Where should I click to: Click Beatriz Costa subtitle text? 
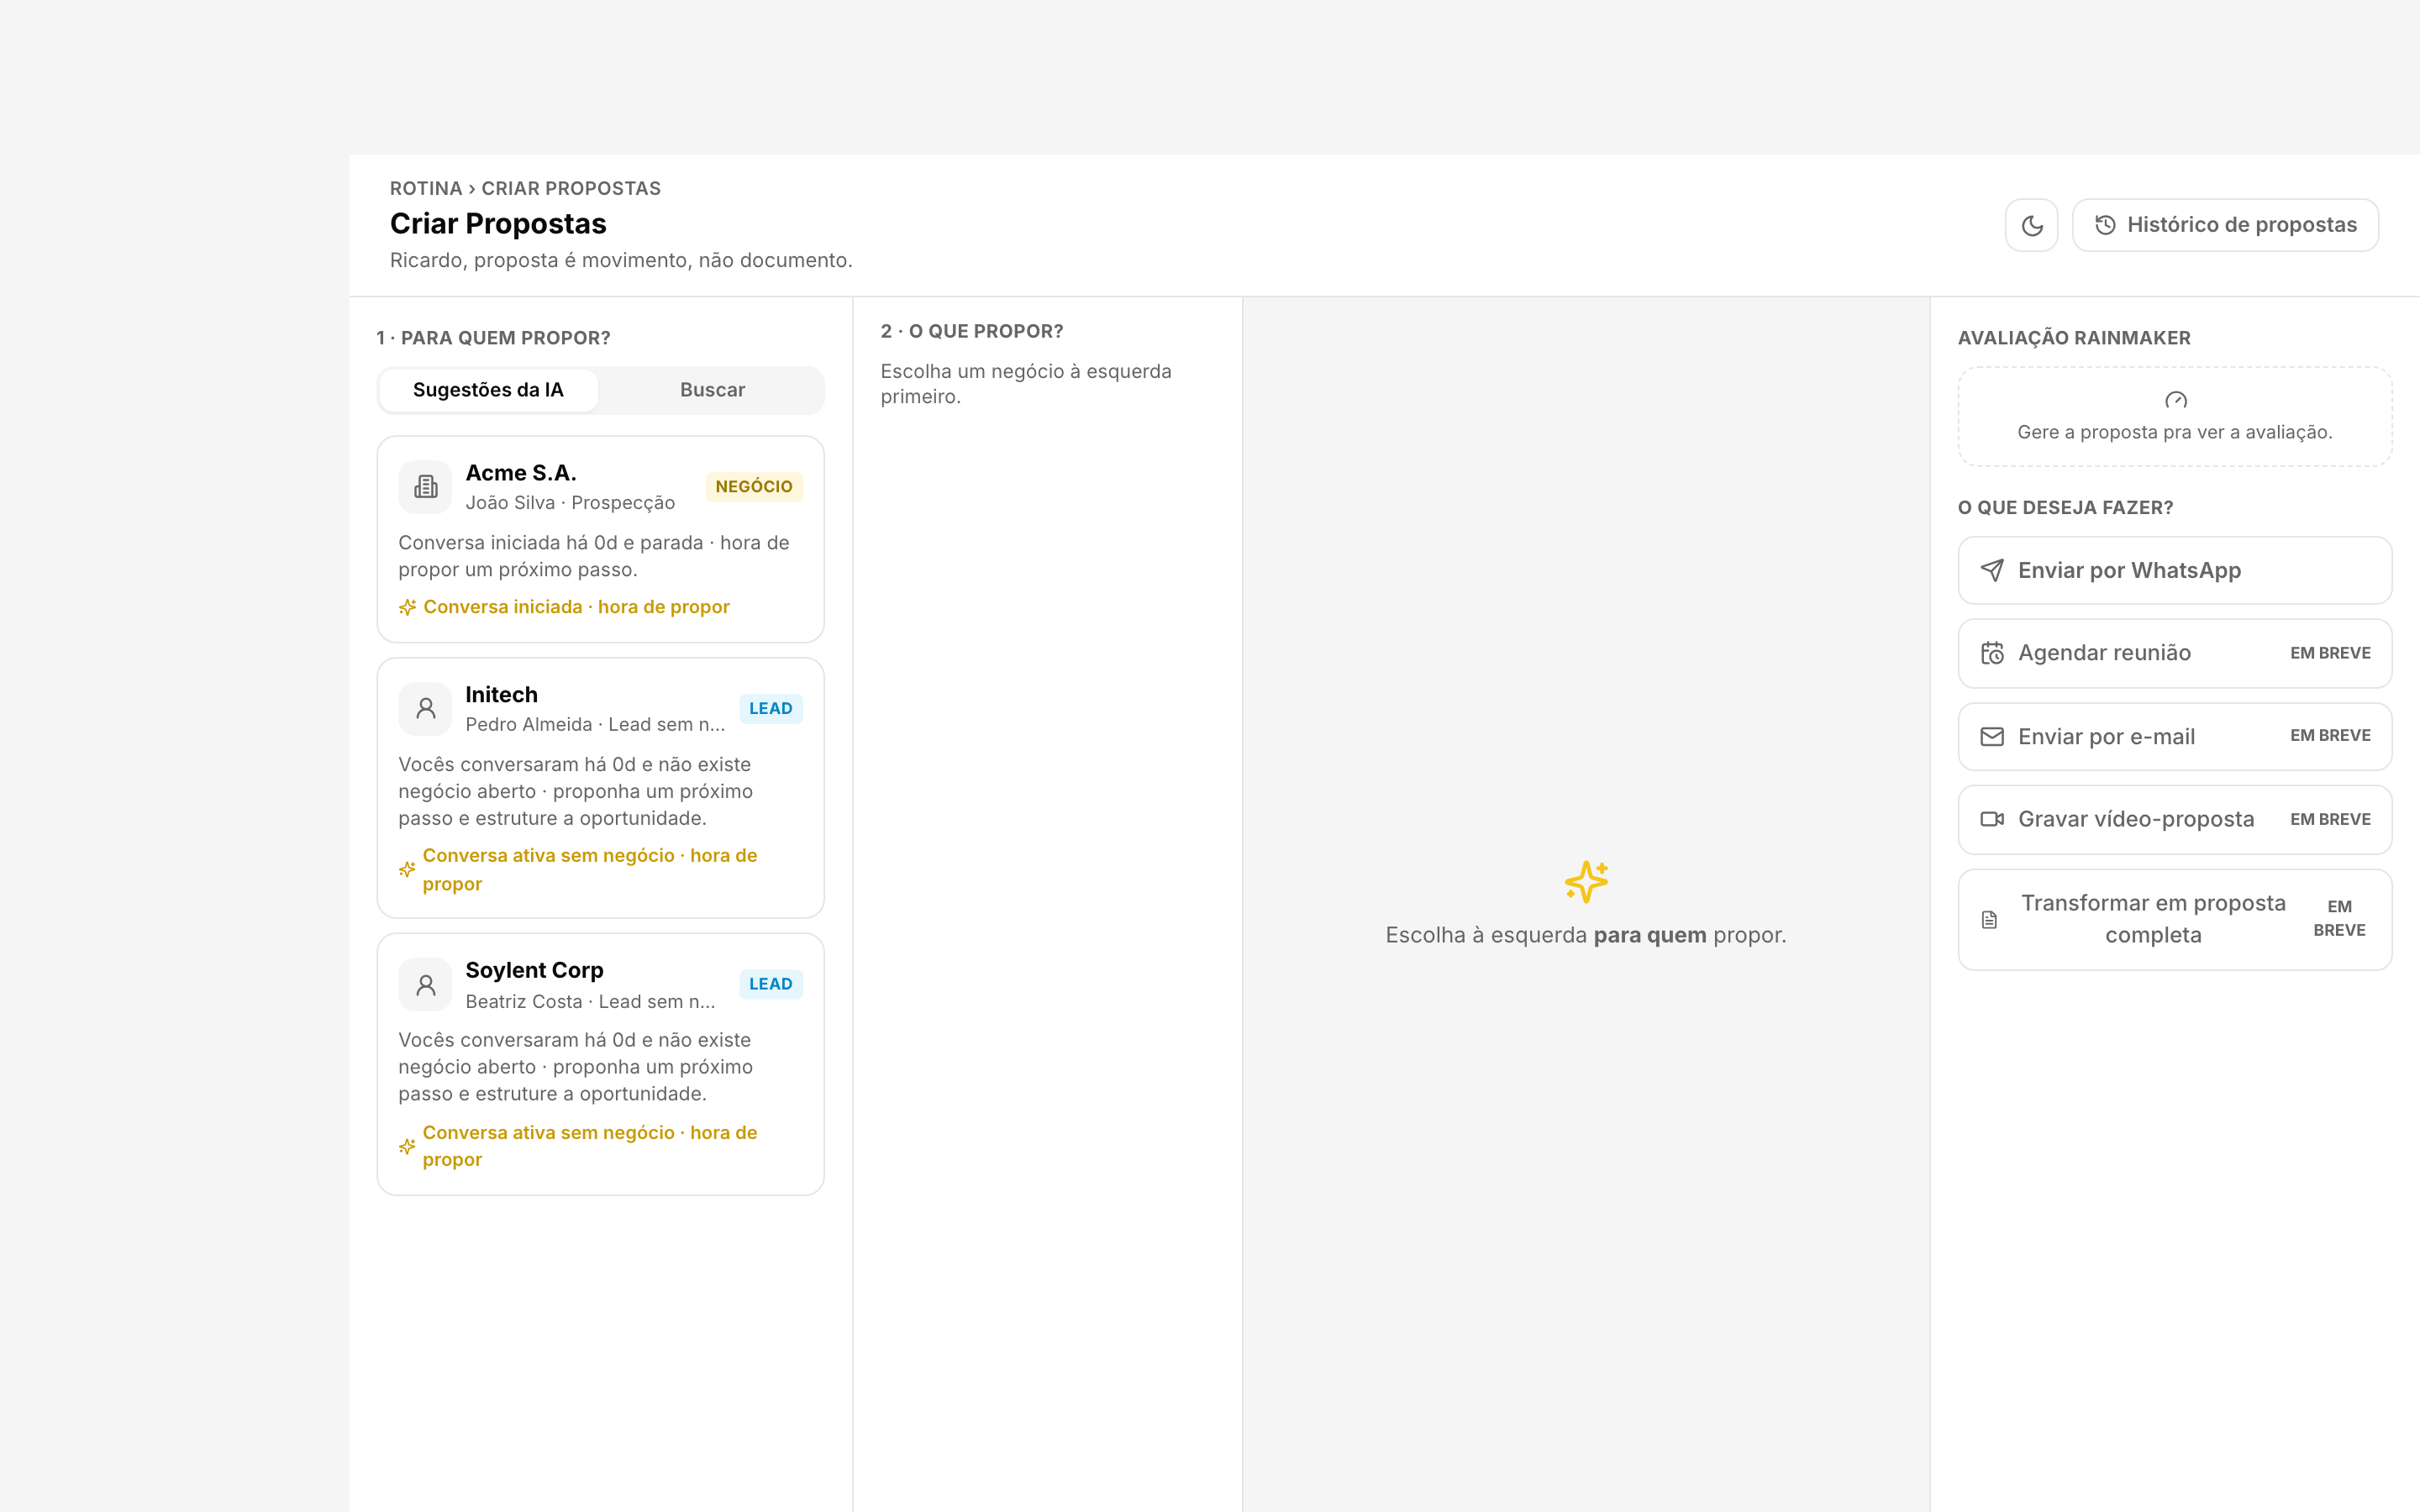pos(590,1002)
